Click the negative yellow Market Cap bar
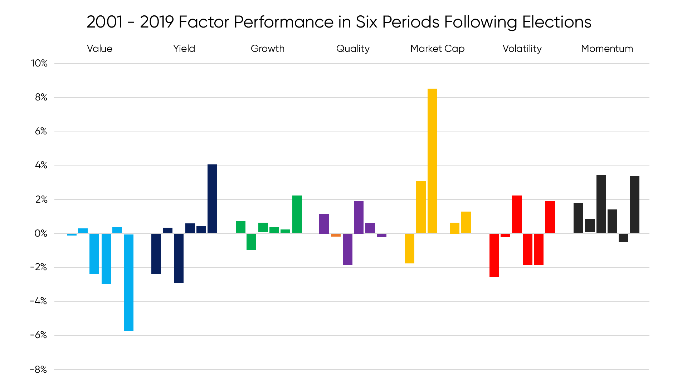 coord(409,248)
